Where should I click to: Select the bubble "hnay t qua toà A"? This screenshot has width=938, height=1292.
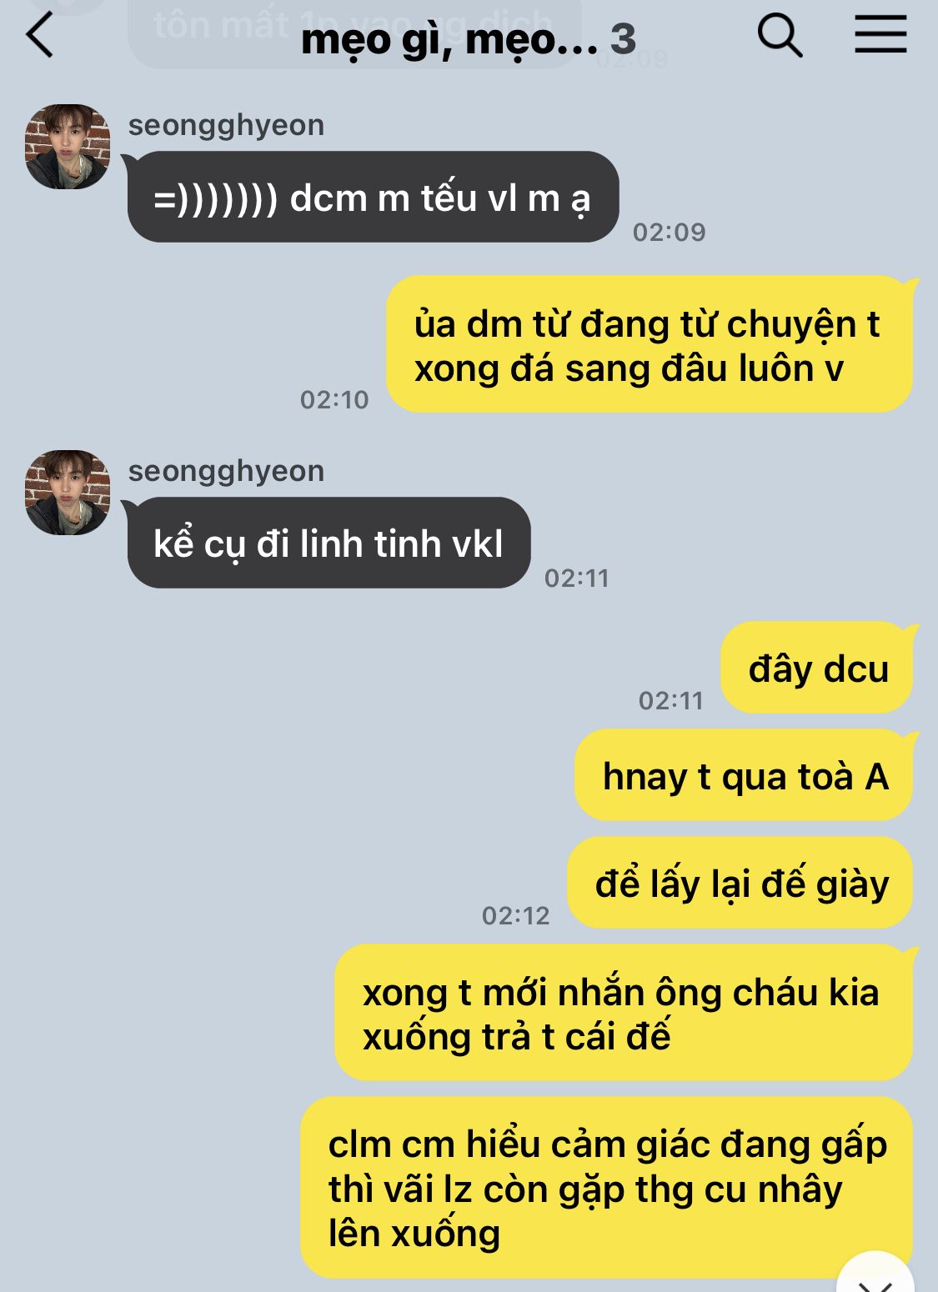click(744, 776)
